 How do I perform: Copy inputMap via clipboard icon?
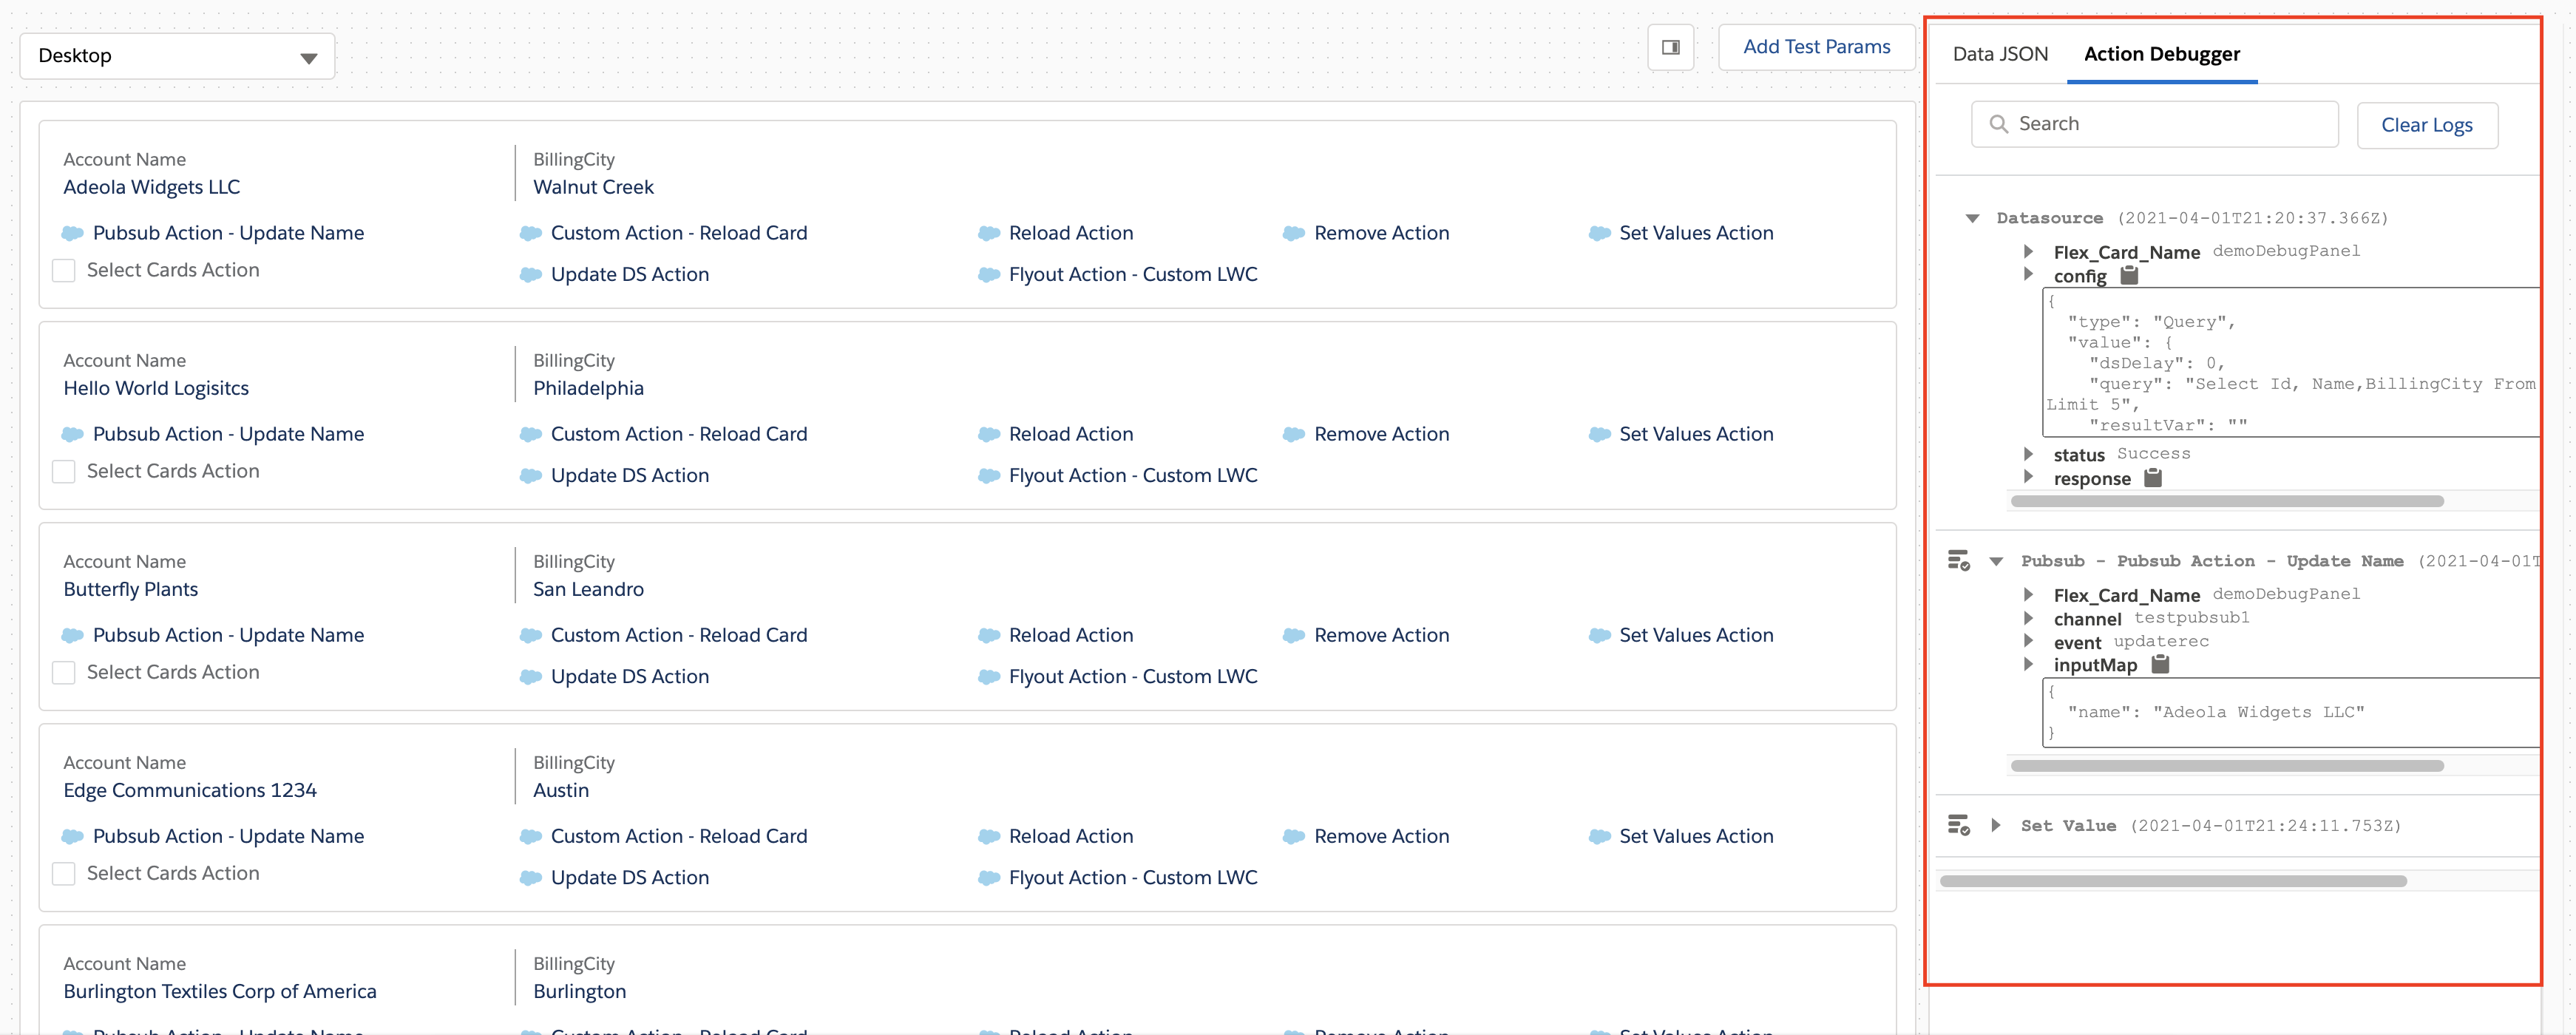tap(2160, 664)
